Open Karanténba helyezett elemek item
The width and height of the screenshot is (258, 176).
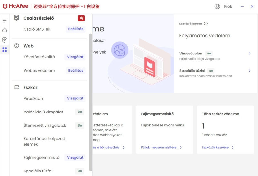[45, 141]
